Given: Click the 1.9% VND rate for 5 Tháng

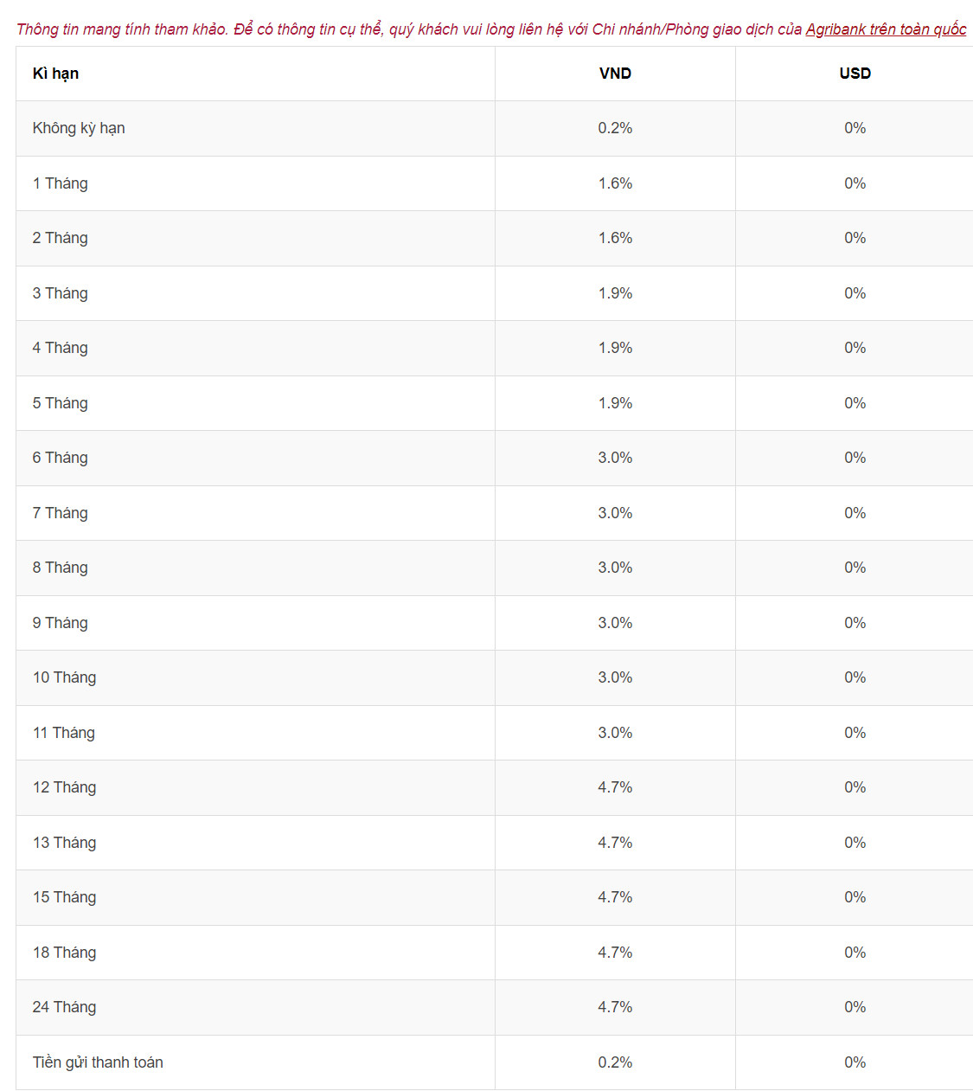Looking at the screenshot, I should point(615,403).
